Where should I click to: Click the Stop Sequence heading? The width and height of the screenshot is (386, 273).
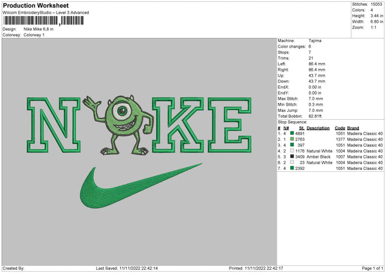(293, 122)
